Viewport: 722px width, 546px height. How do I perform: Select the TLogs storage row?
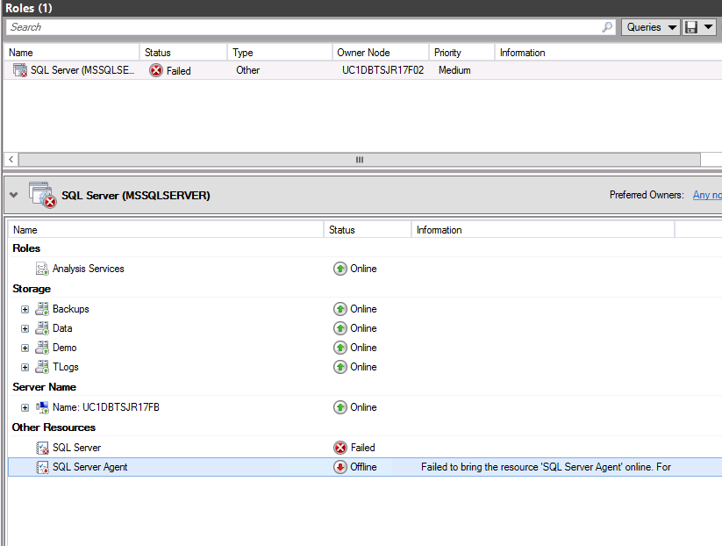click(x=365, y=367)
